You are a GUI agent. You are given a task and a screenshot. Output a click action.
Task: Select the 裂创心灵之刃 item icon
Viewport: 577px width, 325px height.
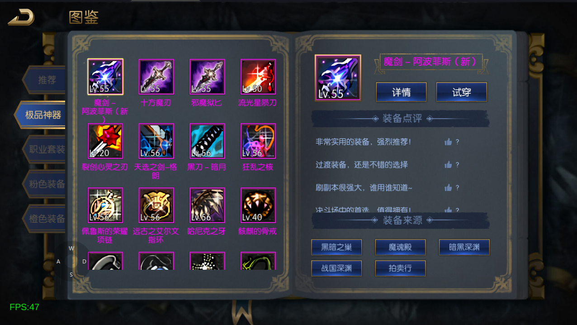point(105,141)
